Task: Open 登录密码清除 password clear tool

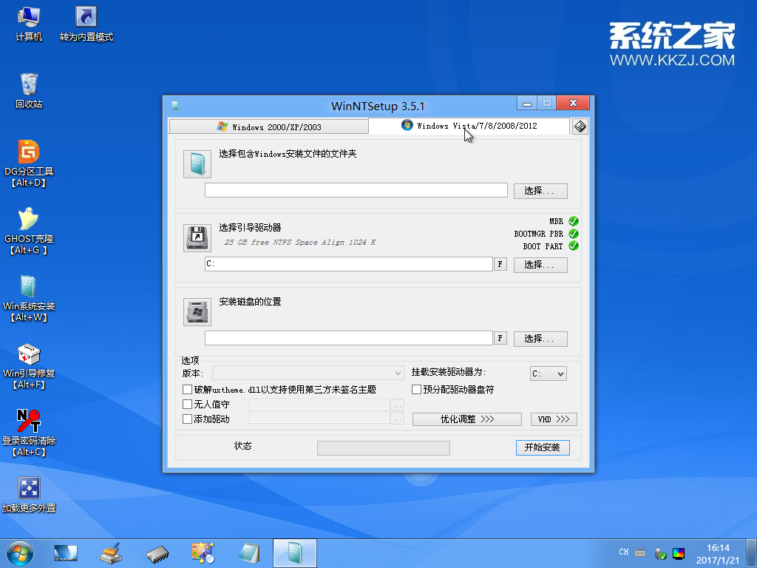Action: click(x=30, y=421)
